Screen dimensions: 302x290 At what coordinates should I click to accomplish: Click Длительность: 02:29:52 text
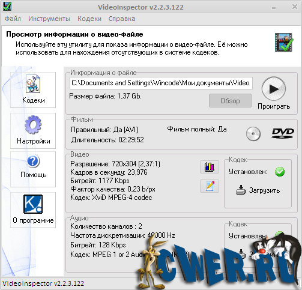(107, 140)
